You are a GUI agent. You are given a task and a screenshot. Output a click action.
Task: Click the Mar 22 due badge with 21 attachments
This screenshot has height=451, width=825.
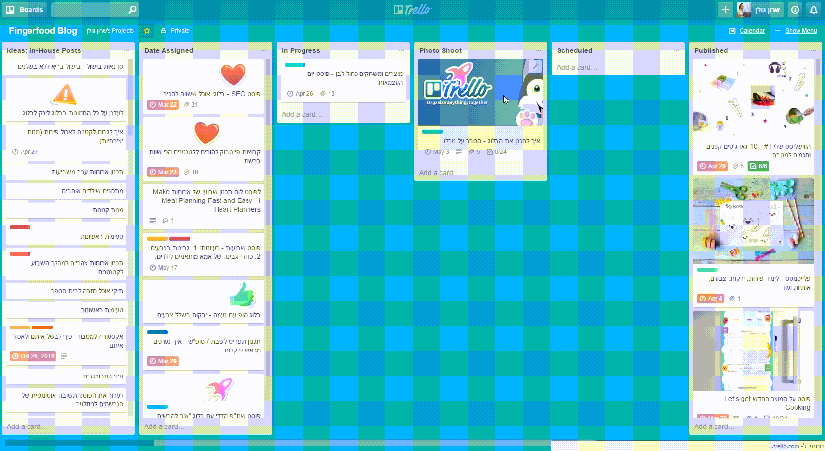tap(163, 105)
